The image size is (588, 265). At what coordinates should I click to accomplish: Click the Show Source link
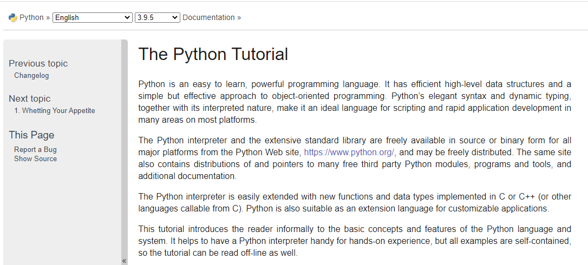(36, 158)
